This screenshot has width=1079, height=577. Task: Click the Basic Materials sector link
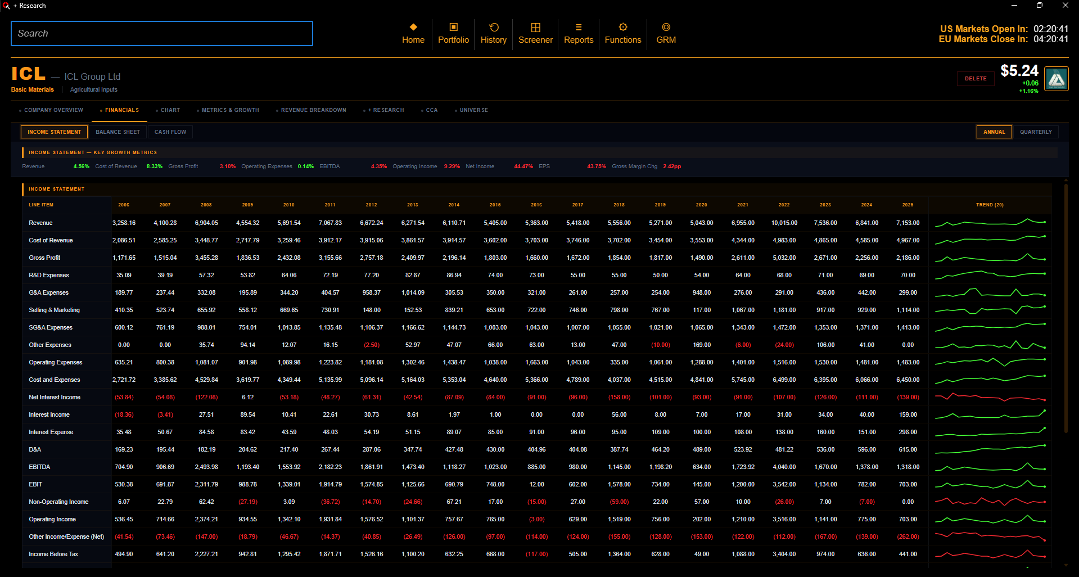point(33,90)
